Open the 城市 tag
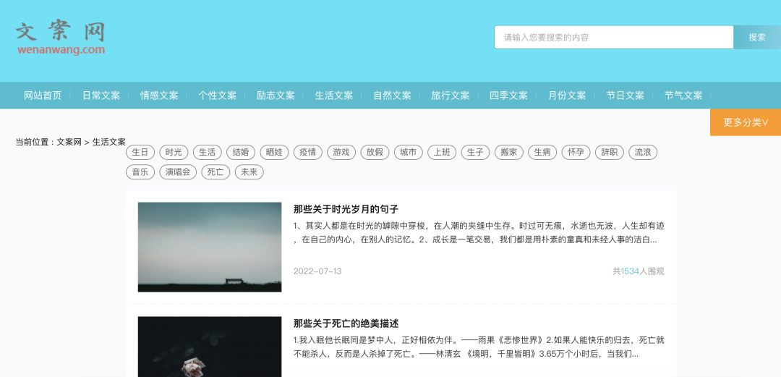This screenshot has height=377, width=781. (408, 152)
